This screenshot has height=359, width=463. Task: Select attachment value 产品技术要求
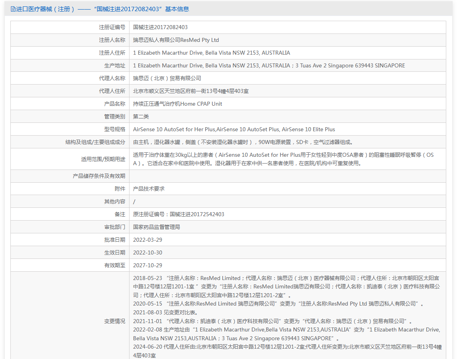click(x=149, y=189)
